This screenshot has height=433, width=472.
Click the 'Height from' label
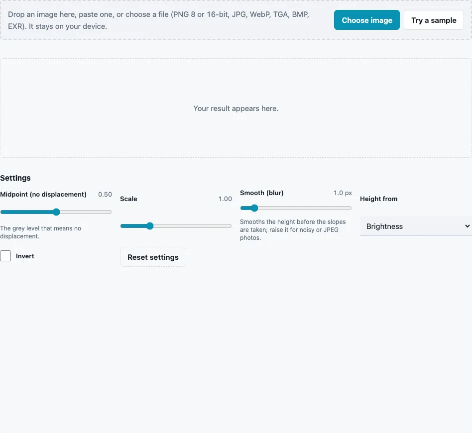pos(379,199)
